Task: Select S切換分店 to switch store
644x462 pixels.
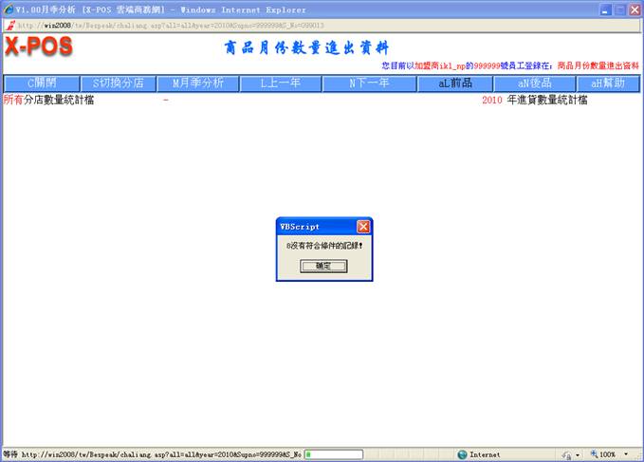Action: 114,83
